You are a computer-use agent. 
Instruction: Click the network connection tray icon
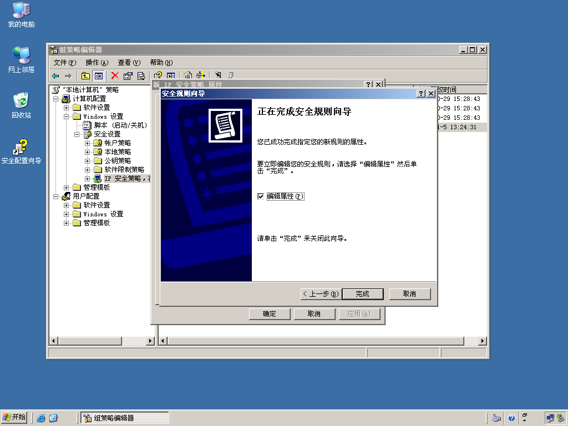pos(550,418)
